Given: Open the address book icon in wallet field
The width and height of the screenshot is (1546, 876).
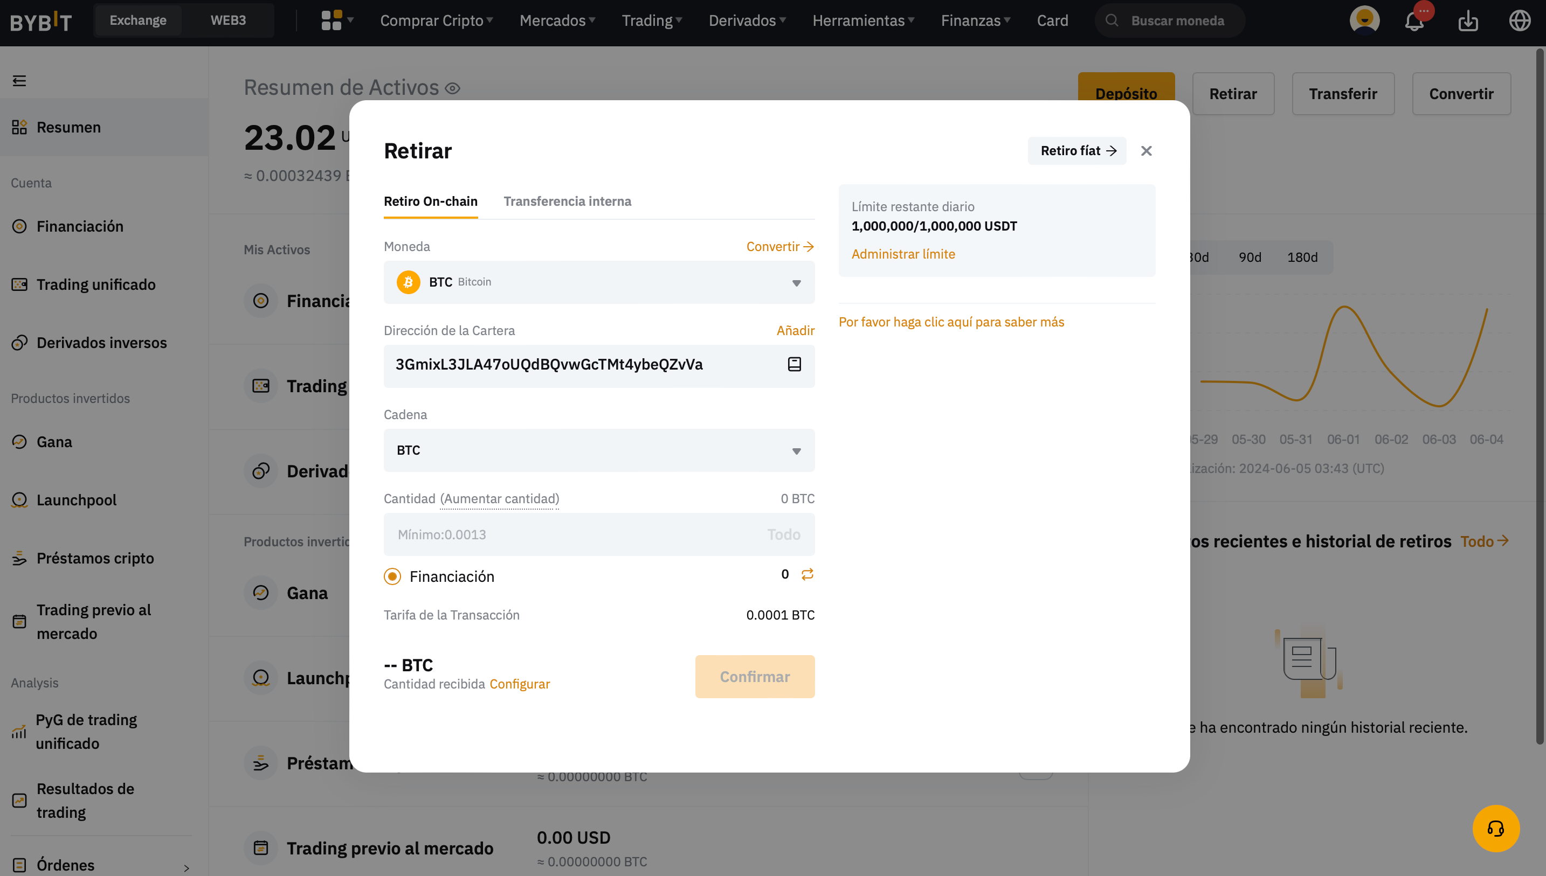Looking at the screenshot, I should [x=795, y=364].
